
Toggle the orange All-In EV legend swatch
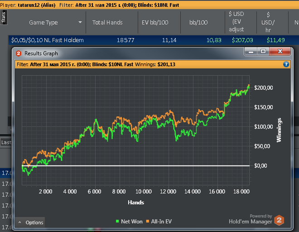pos(147,221)
